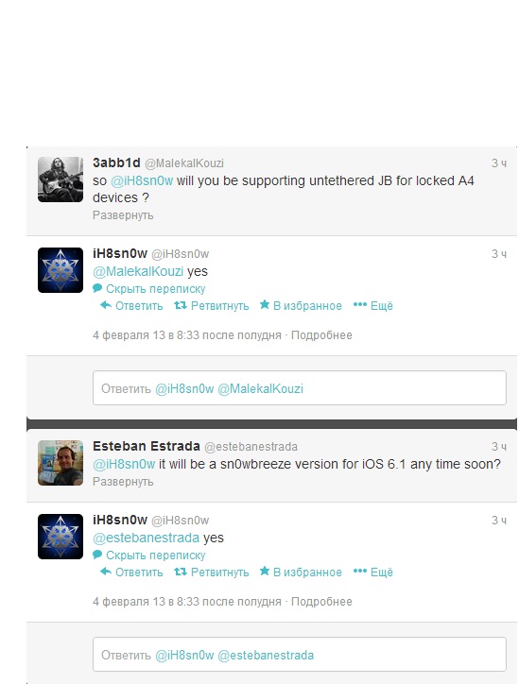Image resolution: width=519 pixels, height=684 pixels.
Task: Click reply arrow icon under @estebanestrada yes tweet
Action: [x=106, y=571]
